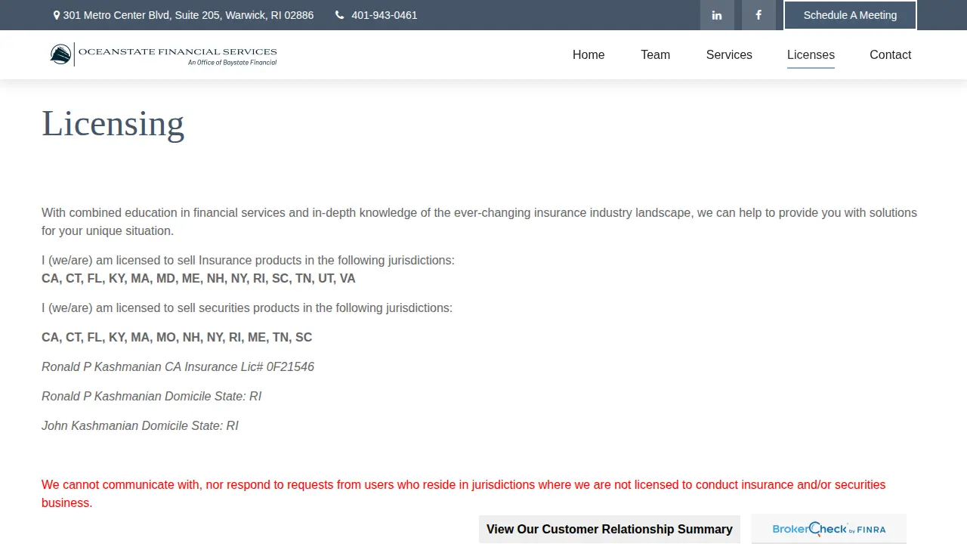Click the map pin address icon
This screenshot has width=967, height=544.
tap(57, 15)
